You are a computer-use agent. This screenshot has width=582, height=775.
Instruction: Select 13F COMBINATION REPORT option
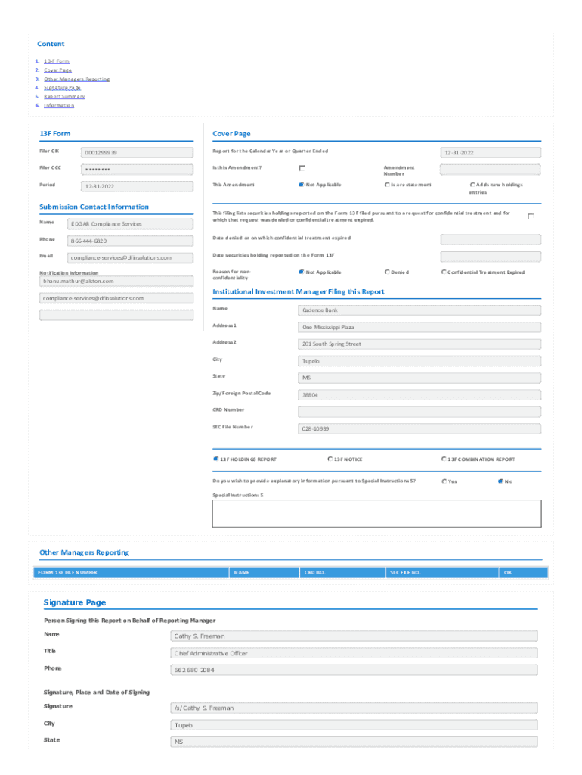coord(444,459)
